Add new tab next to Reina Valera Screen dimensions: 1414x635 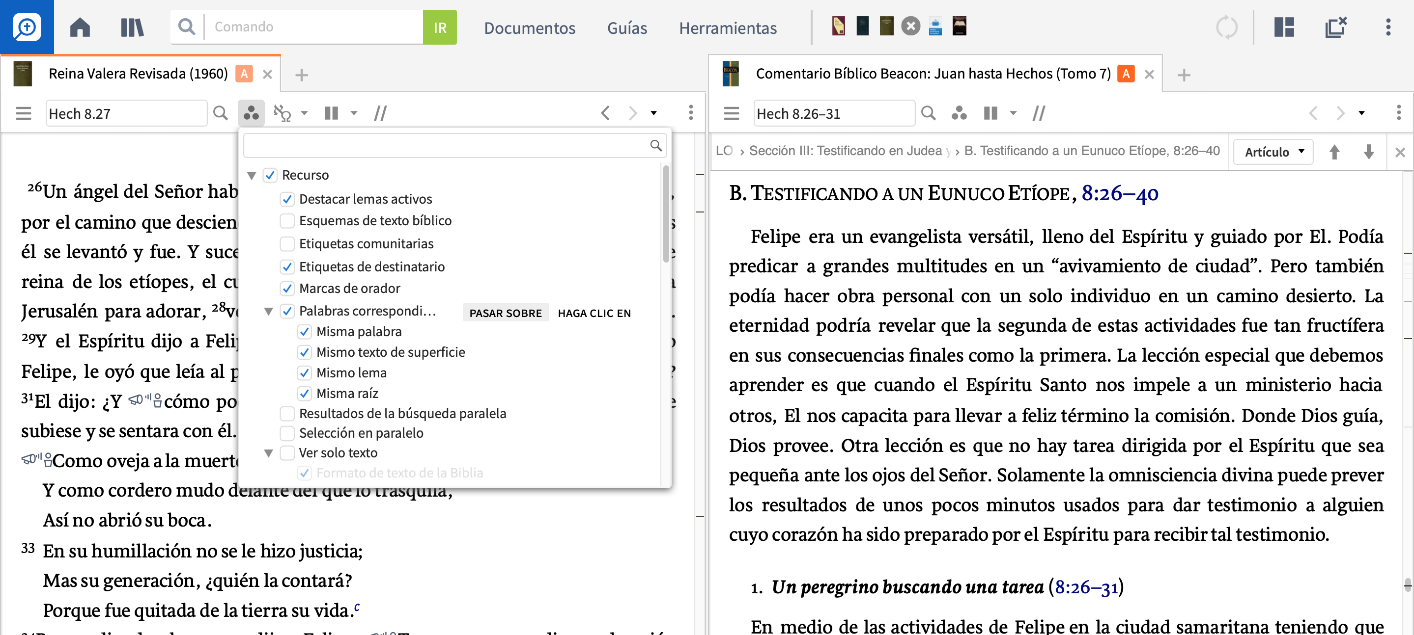coord(301,75)
